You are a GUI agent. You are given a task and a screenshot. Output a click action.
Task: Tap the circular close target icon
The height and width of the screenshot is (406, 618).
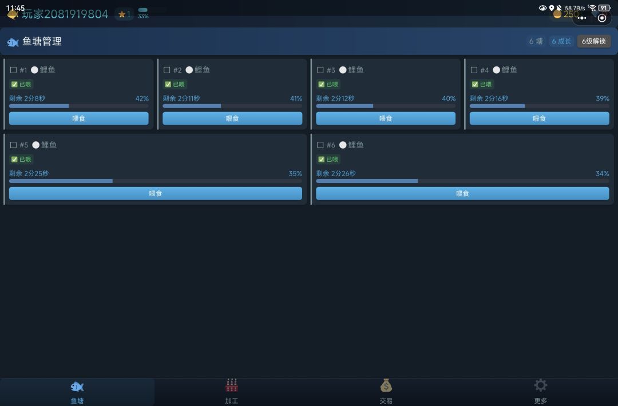tap(602, 18)
